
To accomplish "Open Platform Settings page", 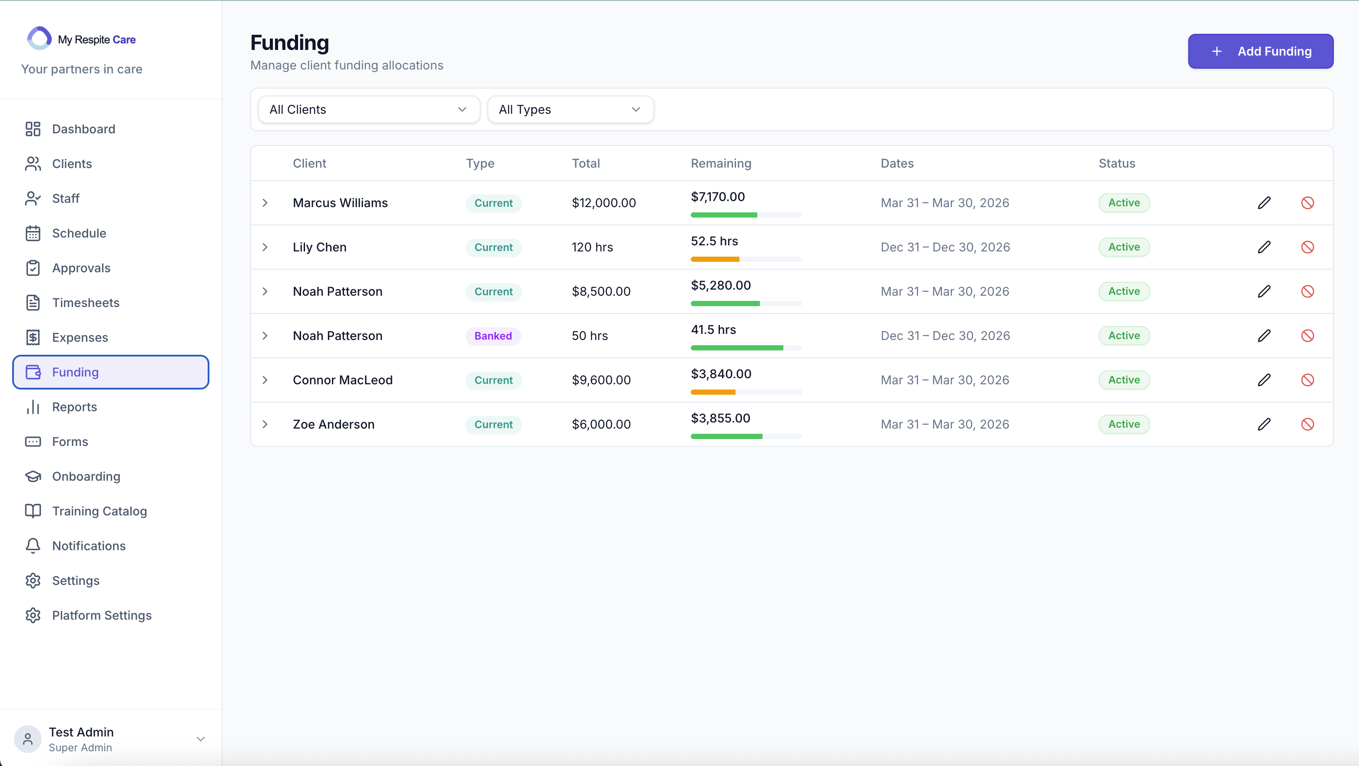I will coord(111,616).
